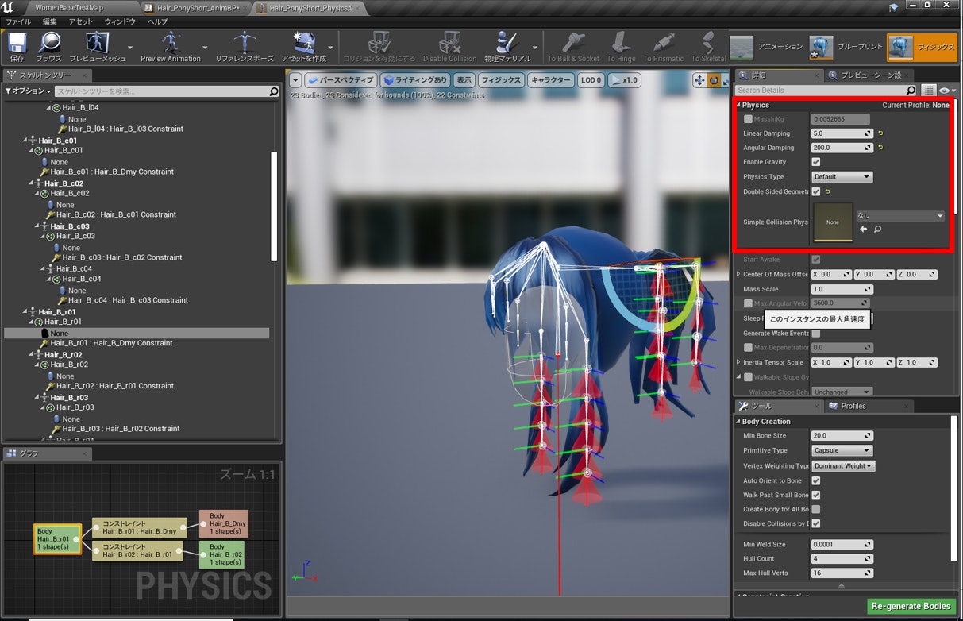Click the LOD 0 viewport button
The height and width of the screenshot is (621, 963).
[591, 80]
